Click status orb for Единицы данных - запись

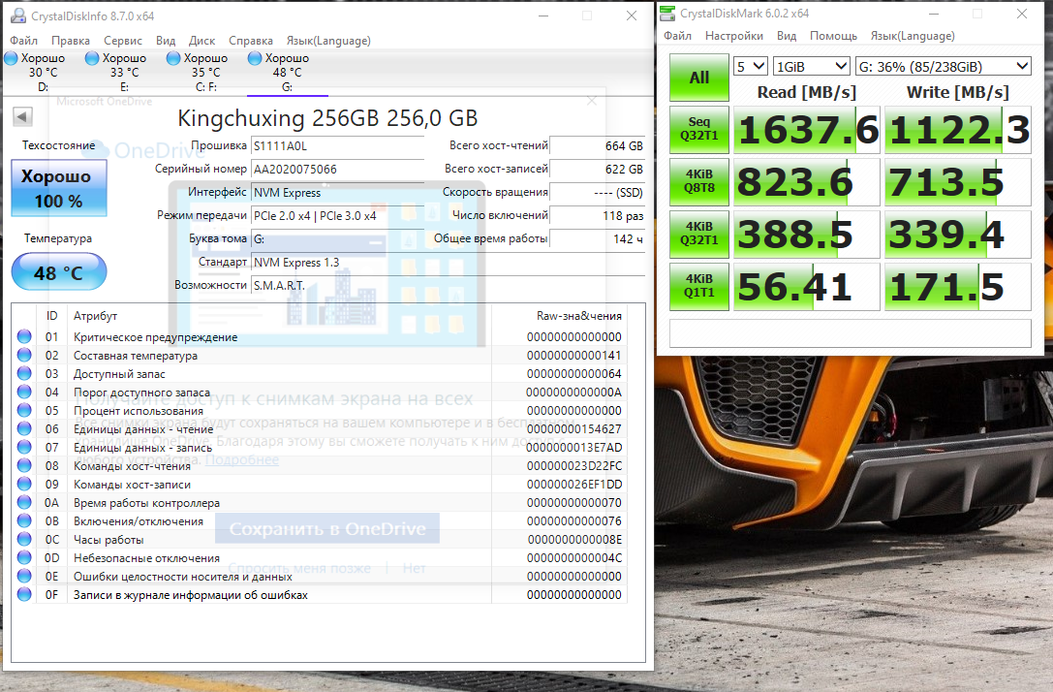pos(24,447)
